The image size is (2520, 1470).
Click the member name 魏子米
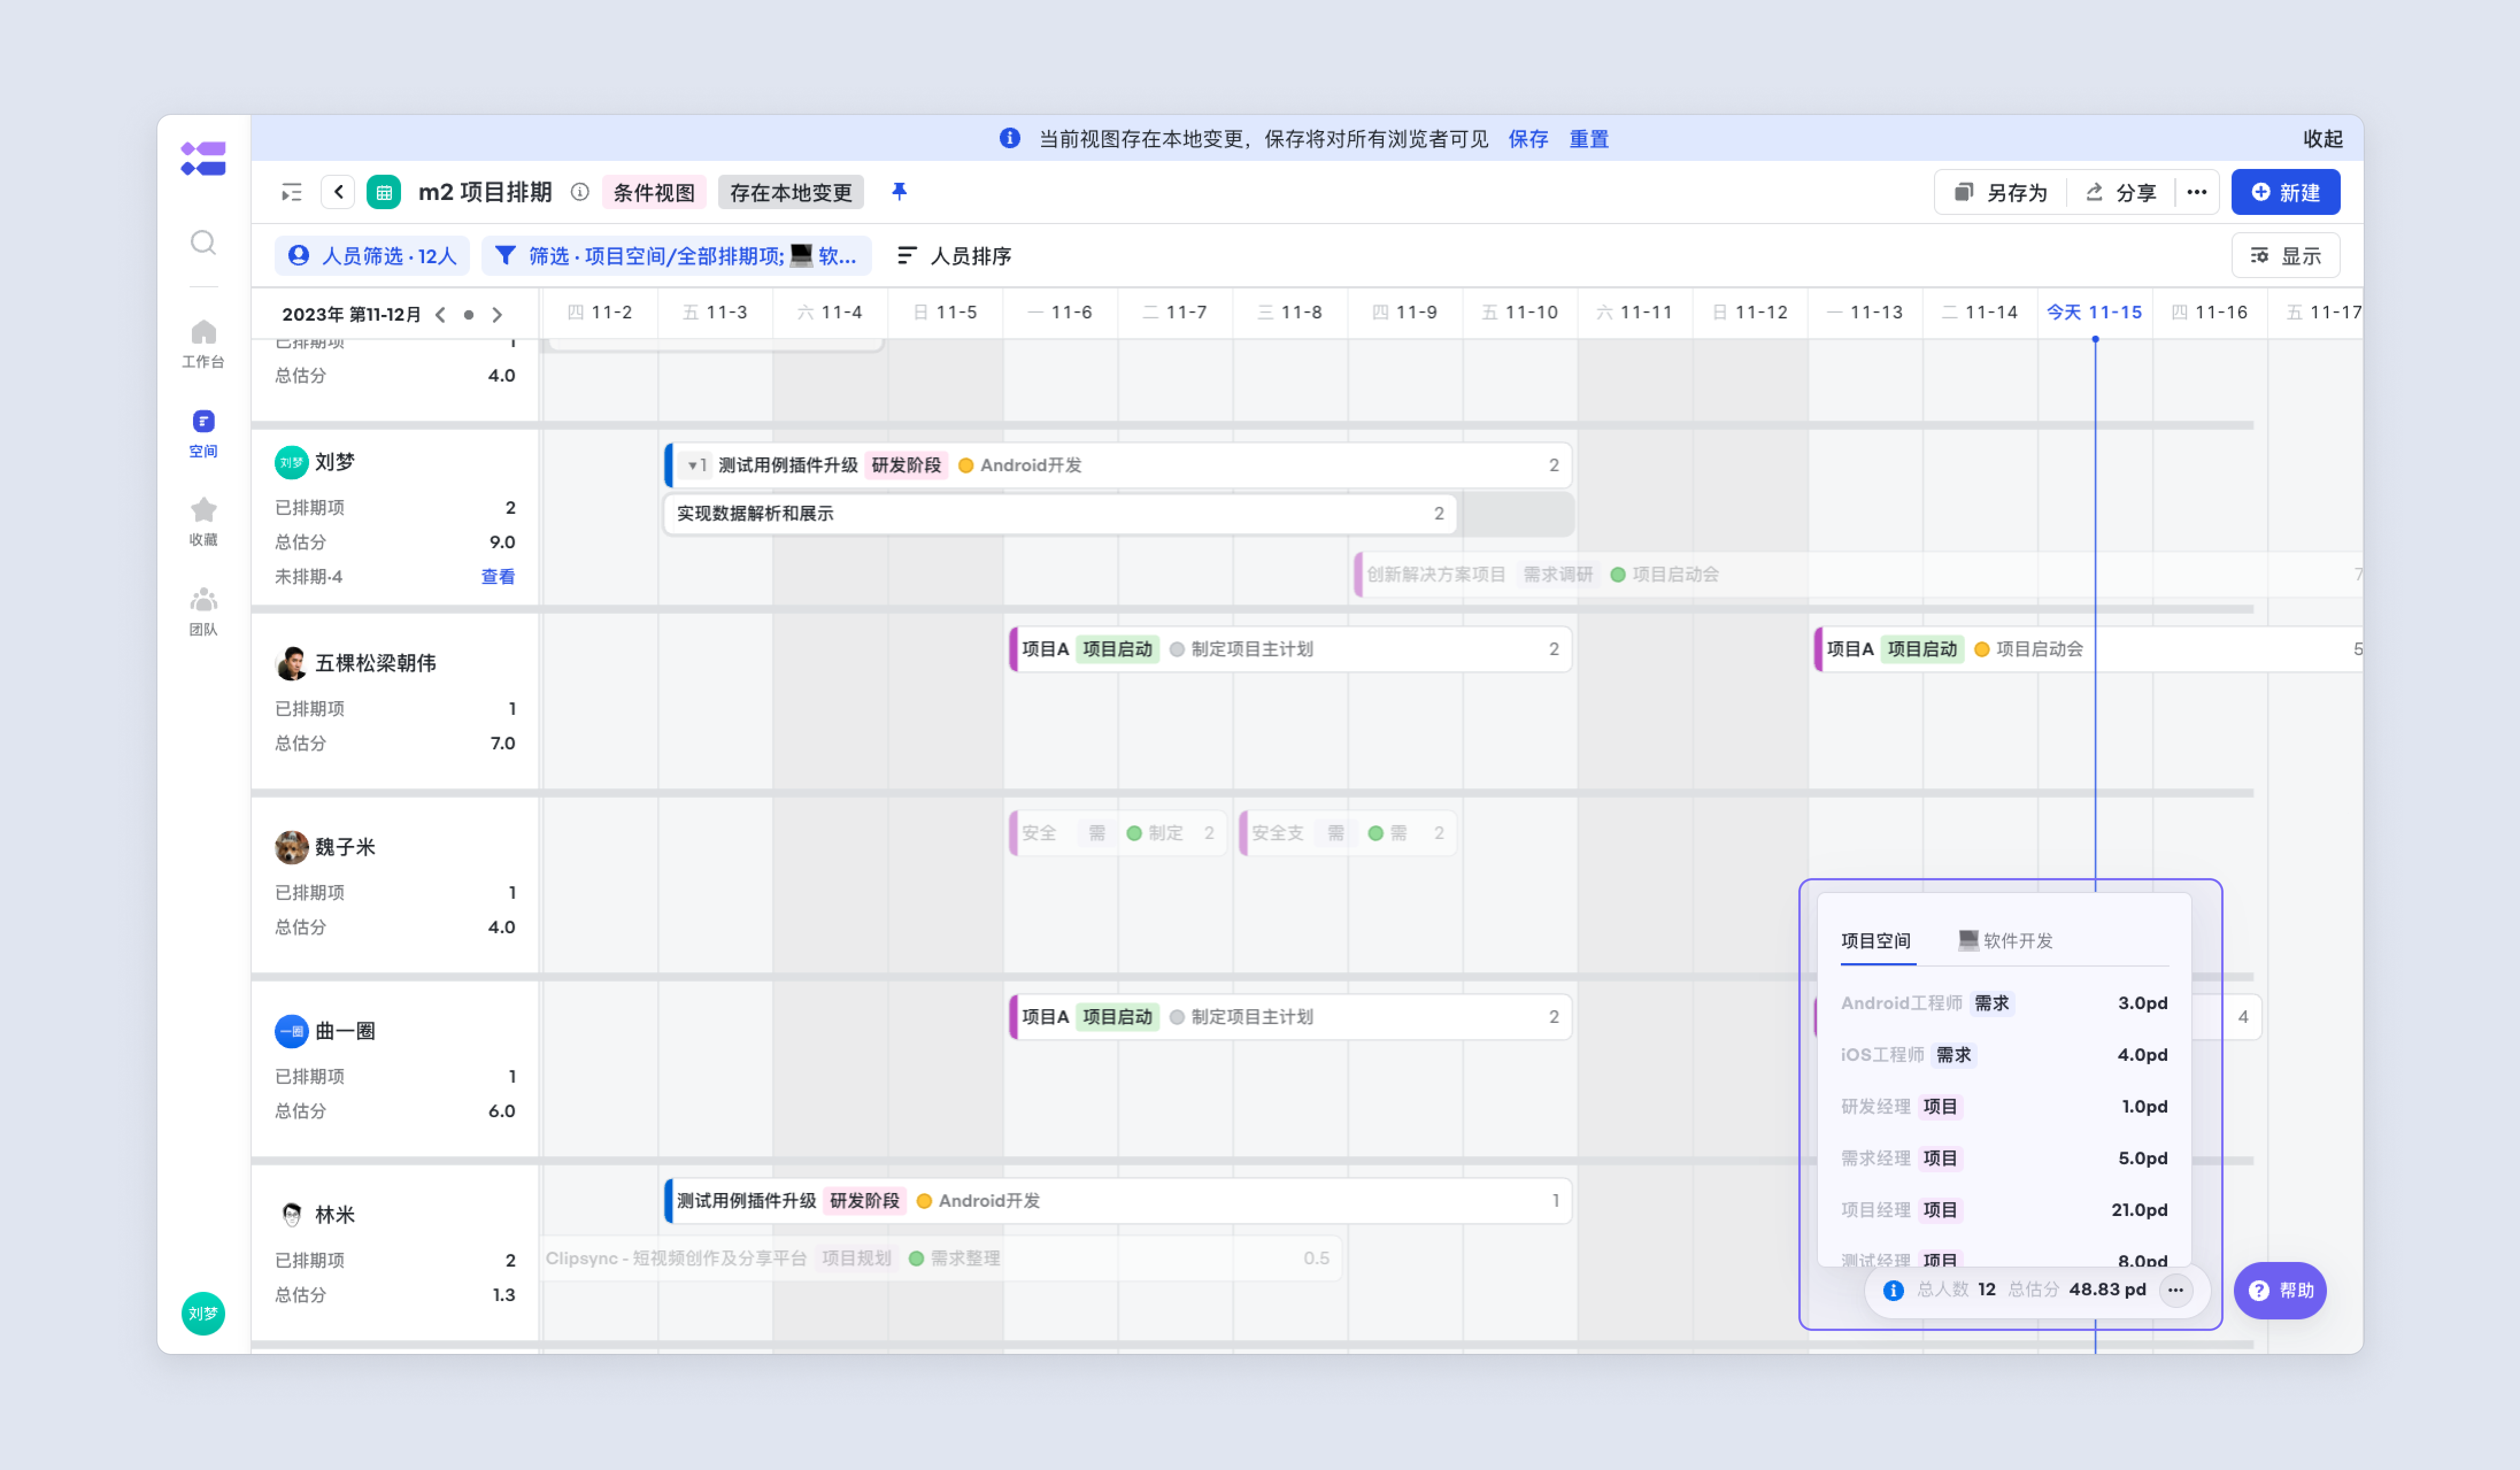[x=345, y=847]
